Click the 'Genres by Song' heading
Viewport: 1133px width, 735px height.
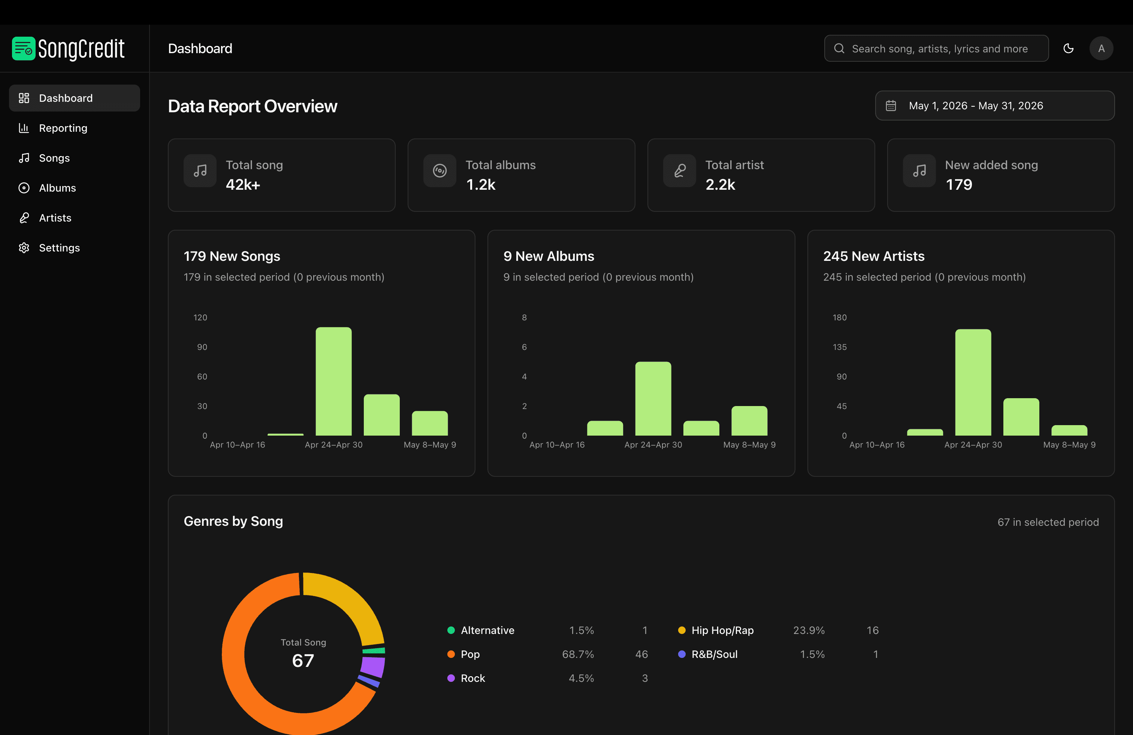[233, 521]
